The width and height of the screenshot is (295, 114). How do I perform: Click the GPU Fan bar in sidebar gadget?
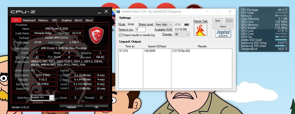pos(281,37)
